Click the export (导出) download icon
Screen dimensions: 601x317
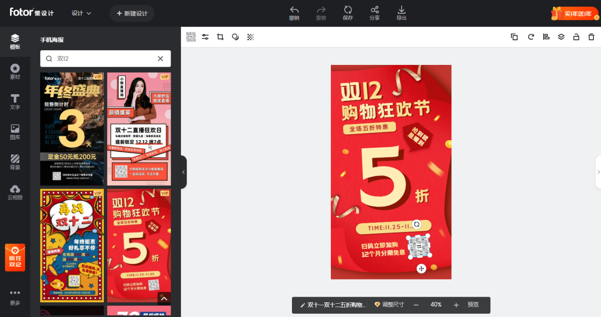pos(401,10)
